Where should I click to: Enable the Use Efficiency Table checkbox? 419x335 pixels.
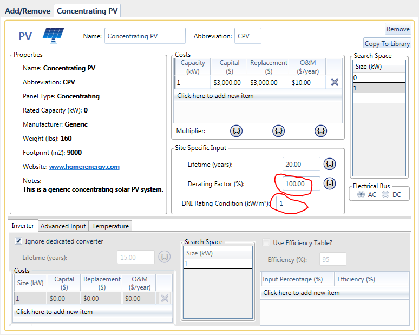coord(266,242)
